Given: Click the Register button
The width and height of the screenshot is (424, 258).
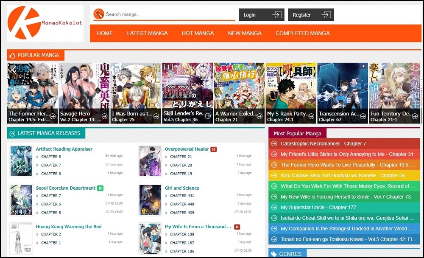Looking at the screenshot, I should pos(311,14).
